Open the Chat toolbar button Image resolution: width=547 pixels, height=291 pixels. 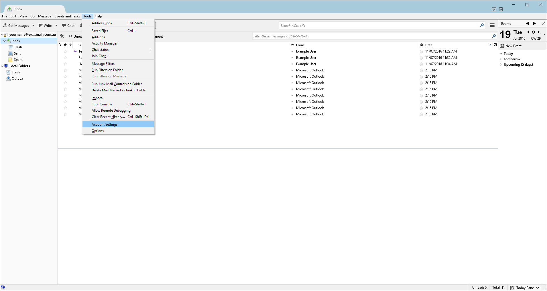(x=68, y=25)
